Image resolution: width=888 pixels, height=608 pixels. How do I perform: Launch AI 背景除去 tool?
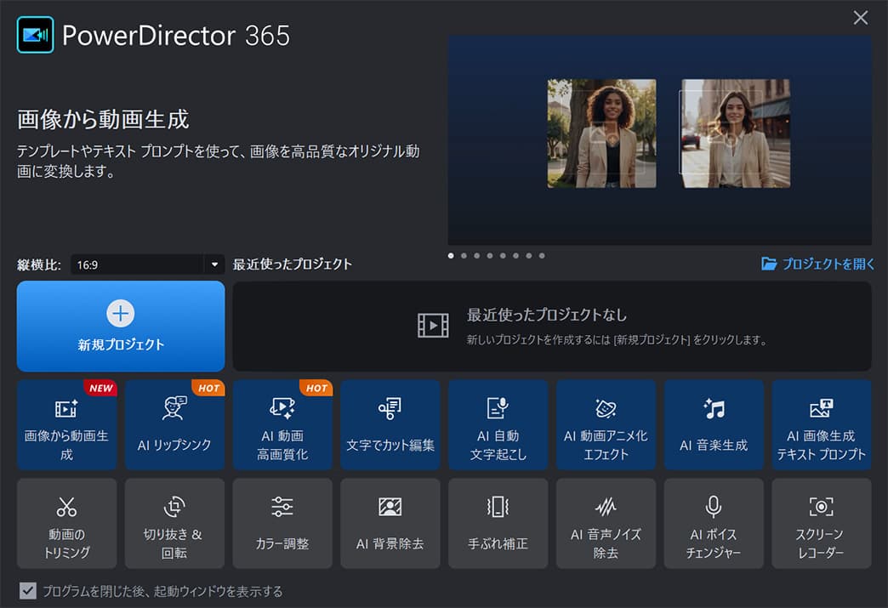[x=390, y=524]
